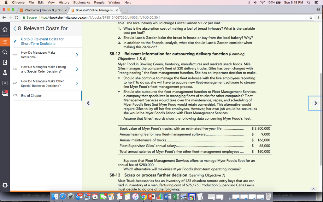323x202 pixels.
Task: Close the eTextbooks tab
Action: [x=66, y=10]
